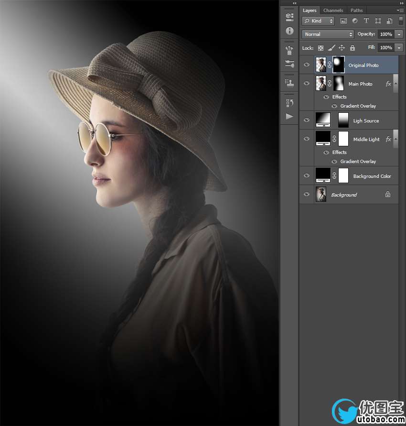Screen dimensions: 406x426
Task: Filter layers by shape layers
Action: [378, 21]
